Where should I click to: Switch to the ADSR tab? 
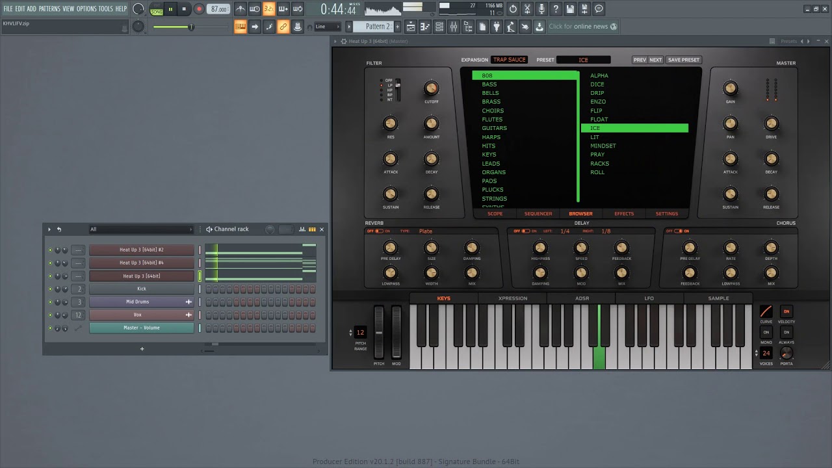pos(582,298)
